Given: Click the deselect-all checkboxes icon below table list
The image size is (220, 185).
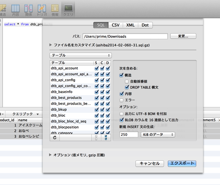Looking at the screenshot, I should tap(96, 137).
